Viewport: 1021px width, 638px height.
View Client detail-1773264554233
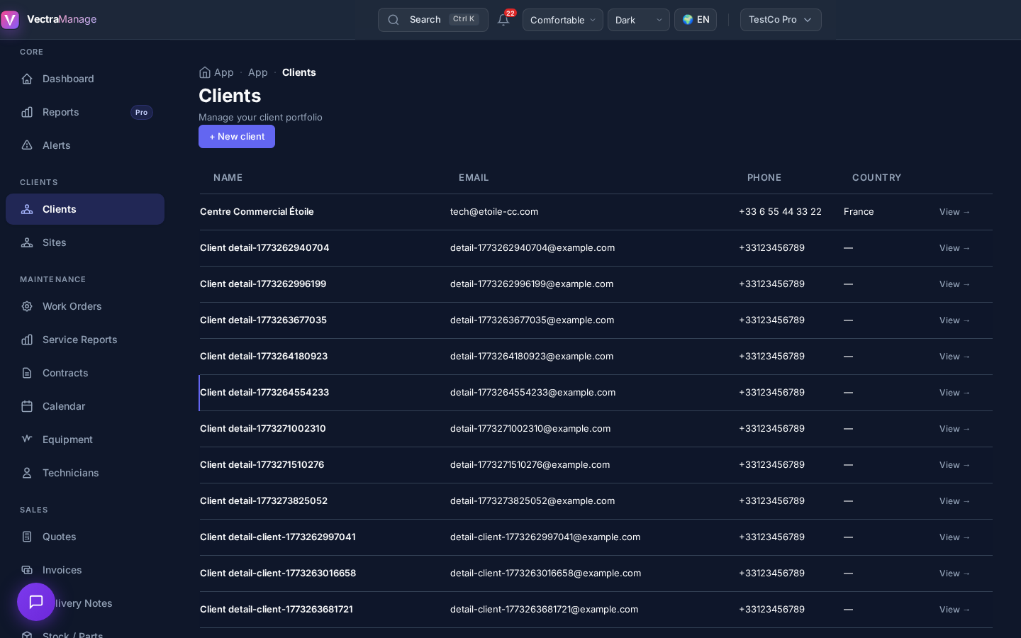pyautogui.click(x=954, y=393)
